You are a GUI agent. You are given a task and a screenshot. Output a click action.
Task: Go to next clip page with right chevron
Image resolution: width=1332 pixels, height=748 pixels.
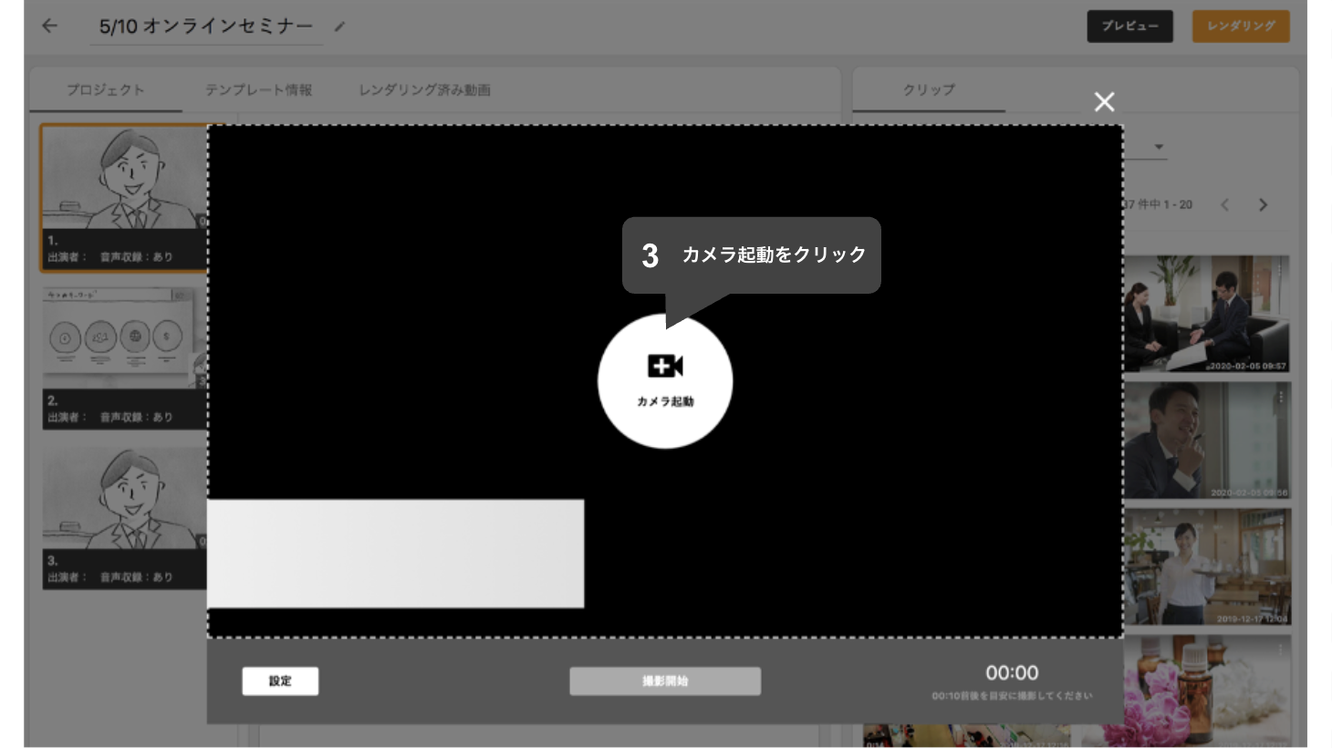[1263, 204]
